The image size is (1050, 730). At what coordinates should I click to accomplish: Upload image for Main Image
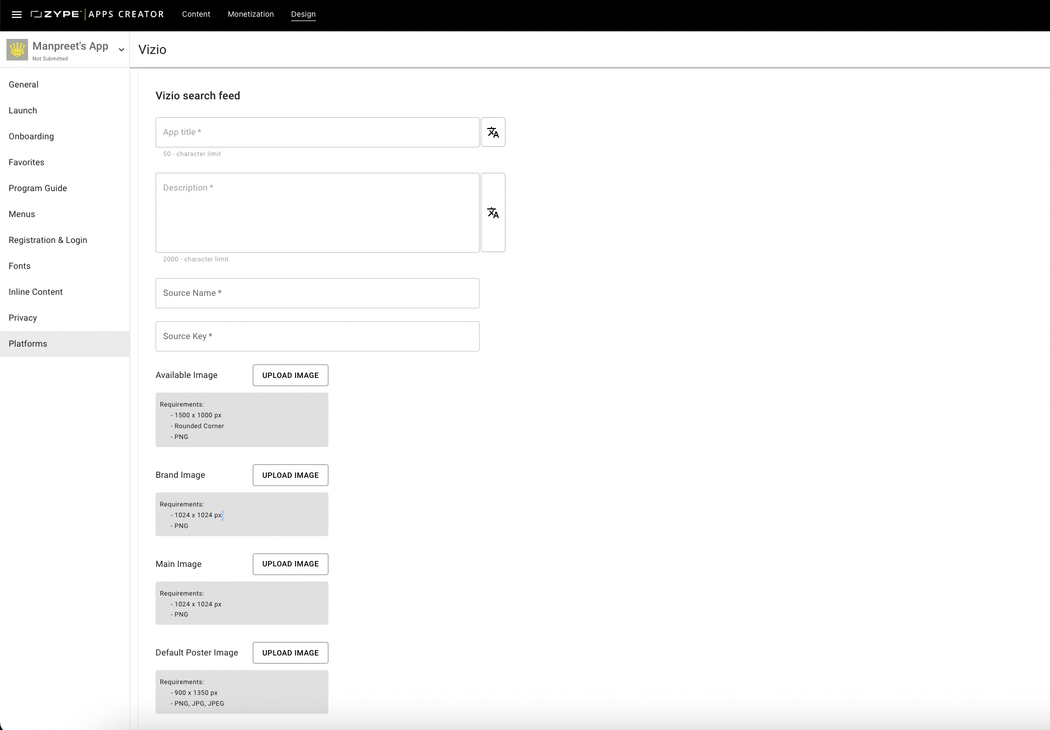pyautogui.click(x=291, y=564)
